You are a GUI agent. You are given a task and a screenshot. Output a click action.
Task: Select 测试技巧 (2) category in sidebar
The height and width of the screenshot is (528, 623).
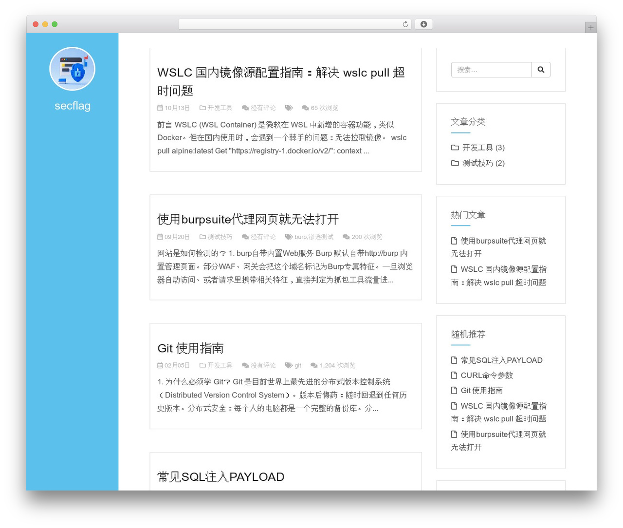(x=483, y=163)
